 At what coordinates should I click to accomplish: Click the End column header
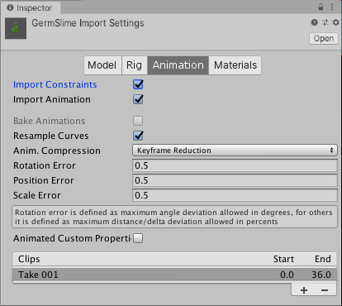pyautogui.click(x=323, y=259)
